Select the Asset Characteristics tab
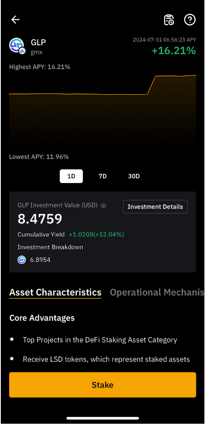 click(55, 292)
